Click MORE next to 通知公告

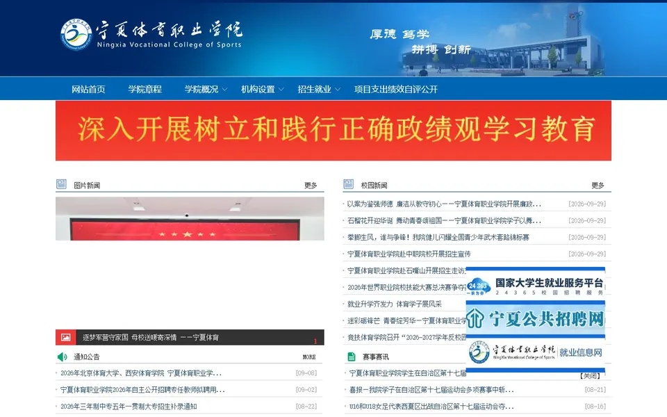pyautogui.click(x=309, y=357)
